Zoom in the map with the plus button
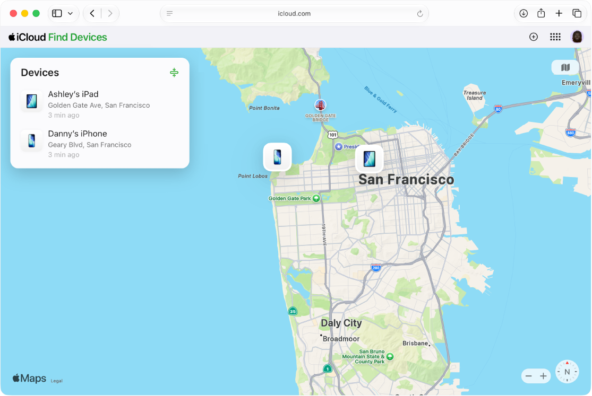The width and height of the screenshot is (592, 396). 543,376
